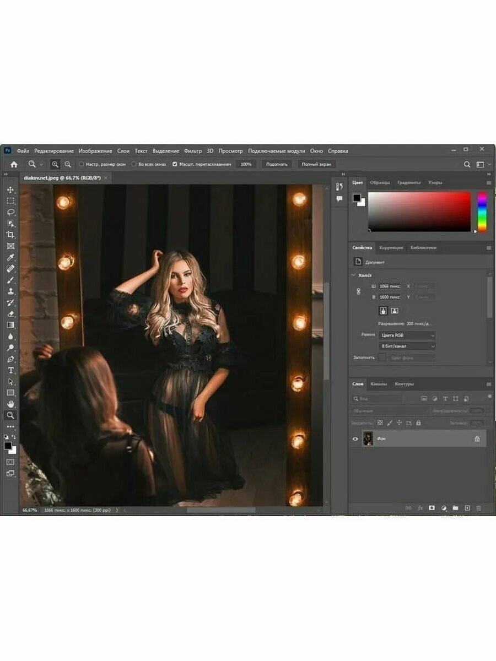Viewport: 496px width, 661px height.
Task: Open the '8 бит/канал' dropdown
Action: [x=407, y=346]
